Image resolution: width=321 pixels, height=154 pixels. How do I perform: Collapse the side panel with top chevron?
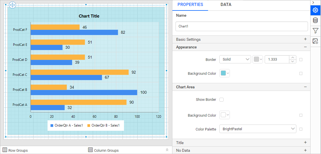tap(313, 2)
